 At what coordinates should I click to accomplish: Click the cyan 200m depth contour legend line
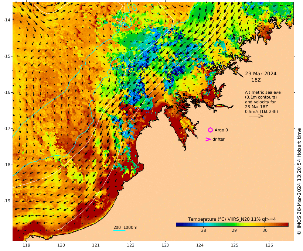119,231
